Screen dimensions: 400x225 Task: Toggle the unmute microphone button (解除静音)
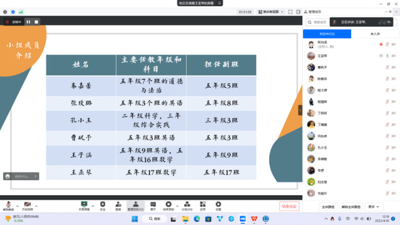8,206
